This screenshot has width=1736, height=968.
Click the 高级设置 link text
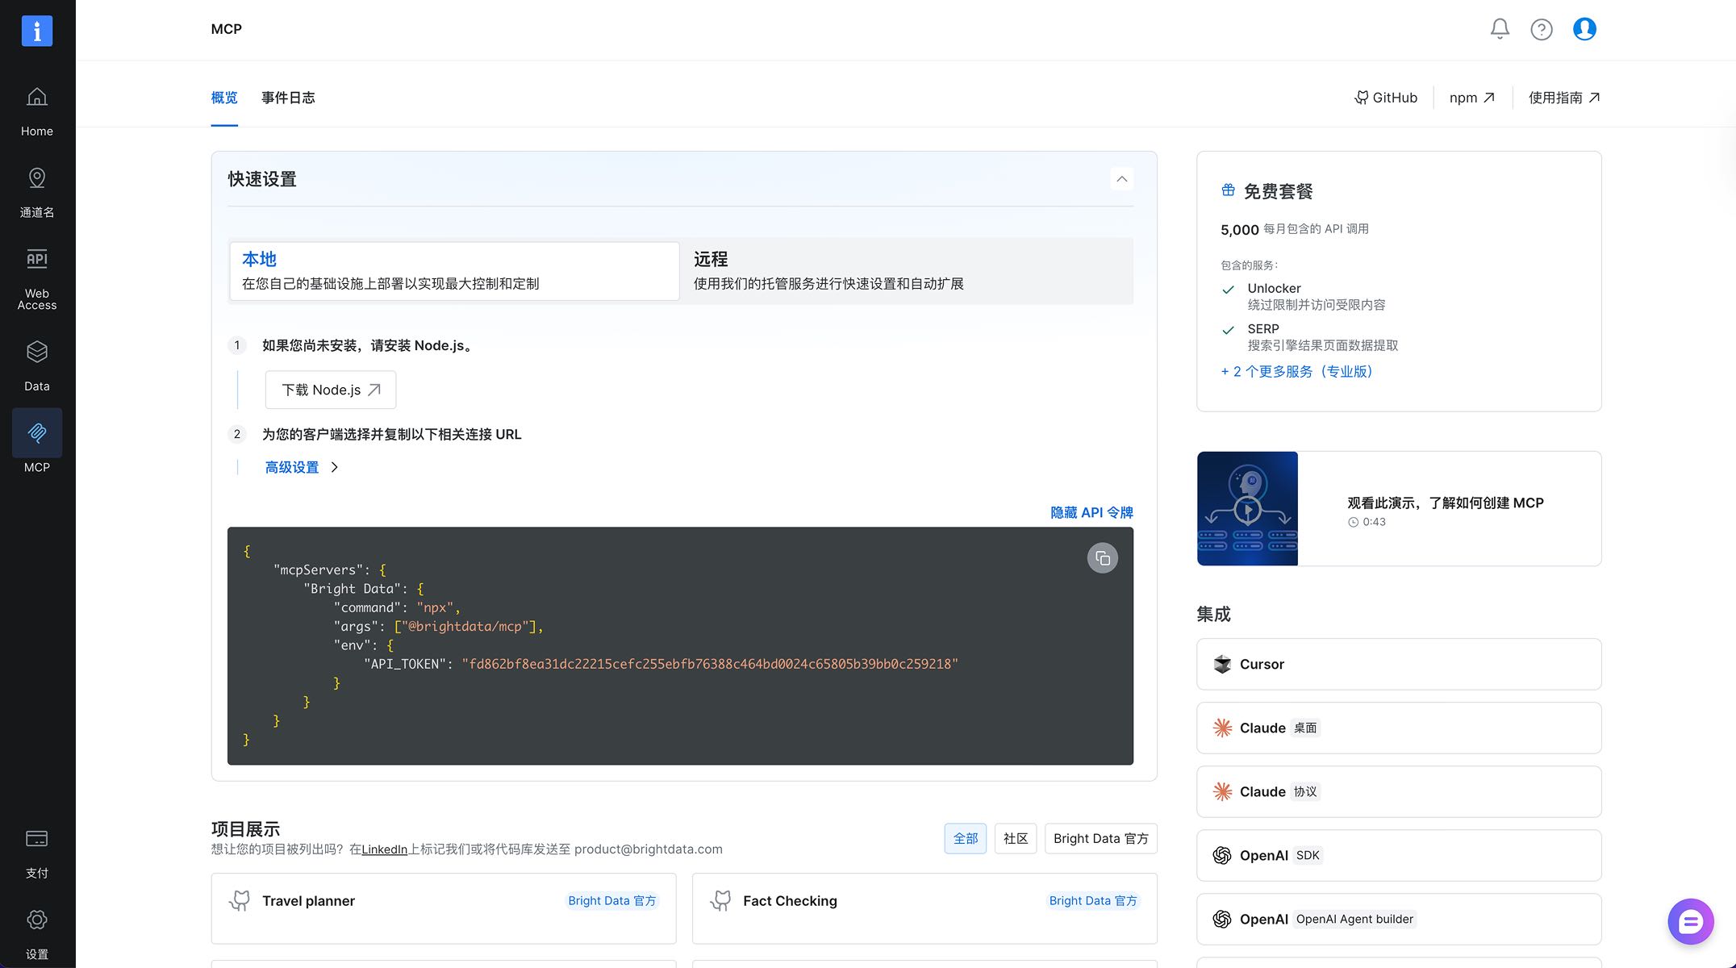tap(292, 468)
